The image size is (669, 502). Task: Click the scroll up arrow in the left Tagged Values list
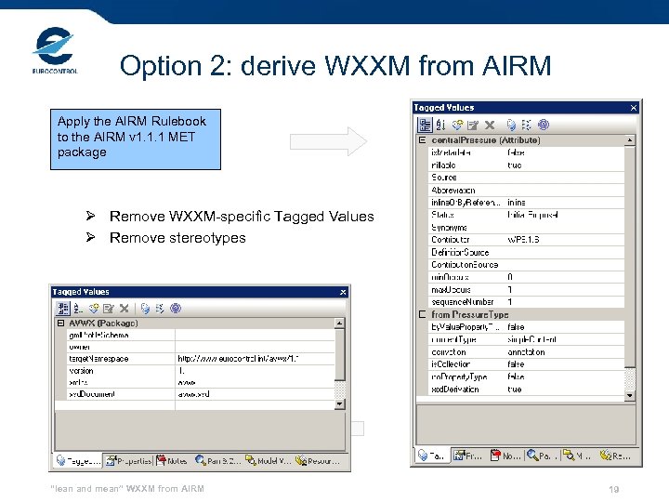pos(340,324)
